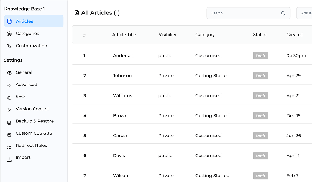Image resolution: width=312 pixels, height=182 pixels.
Task: Click inside the Search field
Action: pyautogui.click(x=248, y=13)
